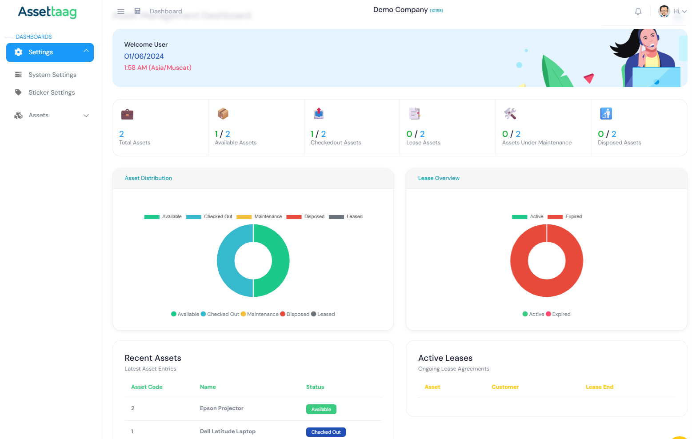Image resolution: width=692 pixels, height=439 pixels.
Task: Expand the Assets section in the sidebar
Action: 50,115
